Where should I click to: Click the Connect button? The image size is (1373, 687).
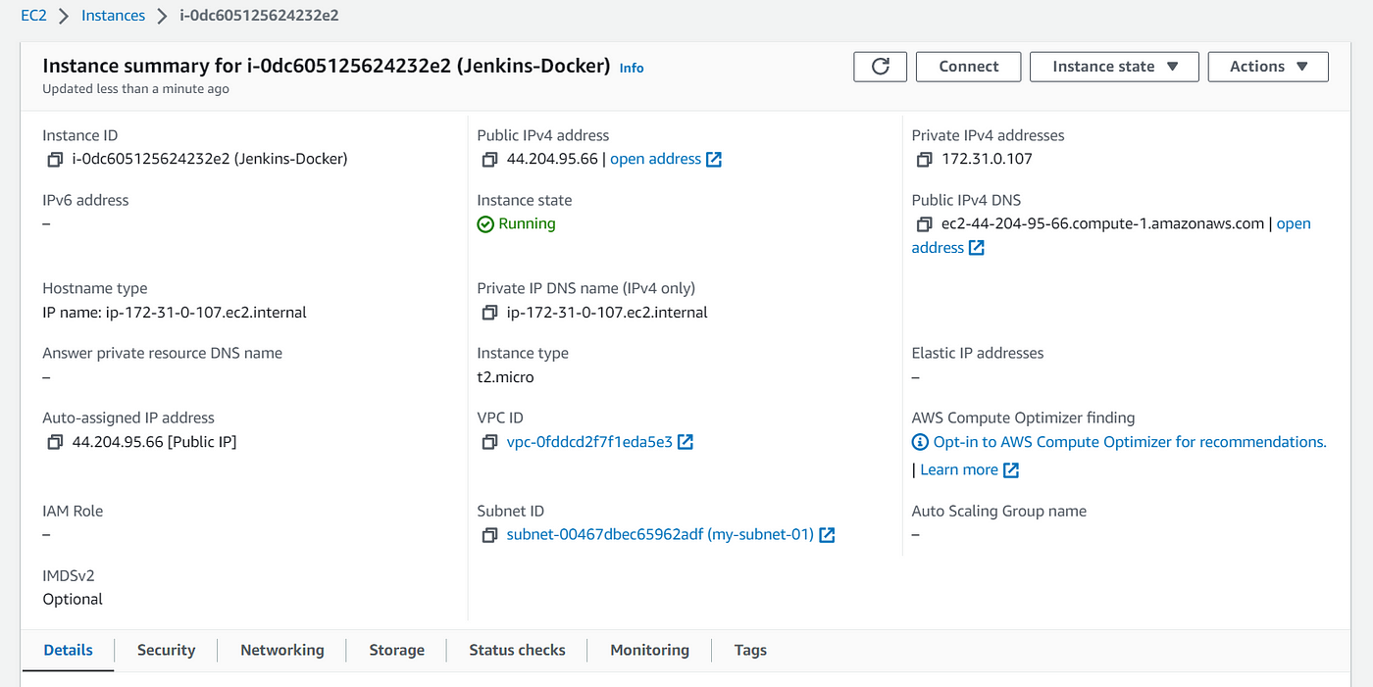click(x=968, y=67)
